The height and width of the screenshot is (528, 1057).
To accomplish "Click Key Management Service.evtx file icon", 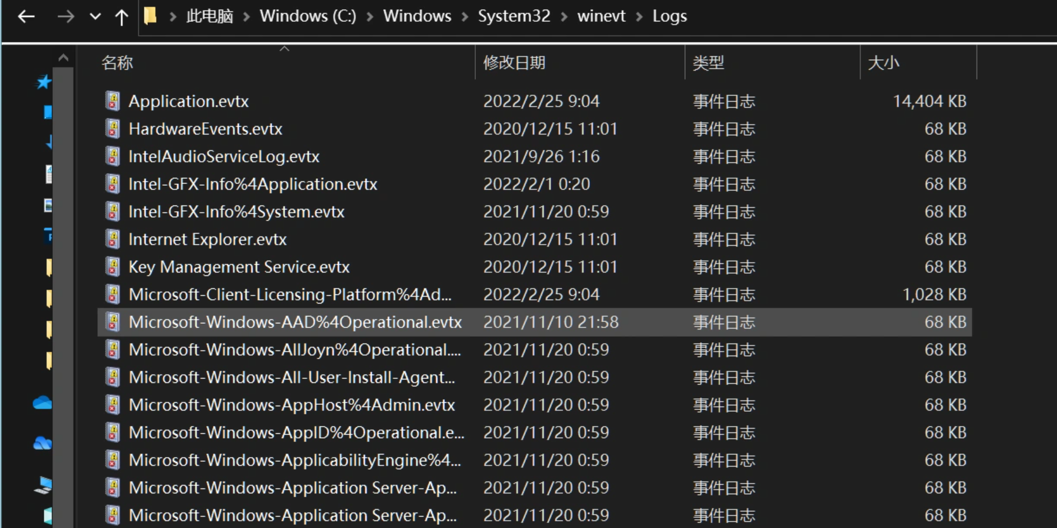I will click(113, 267).
